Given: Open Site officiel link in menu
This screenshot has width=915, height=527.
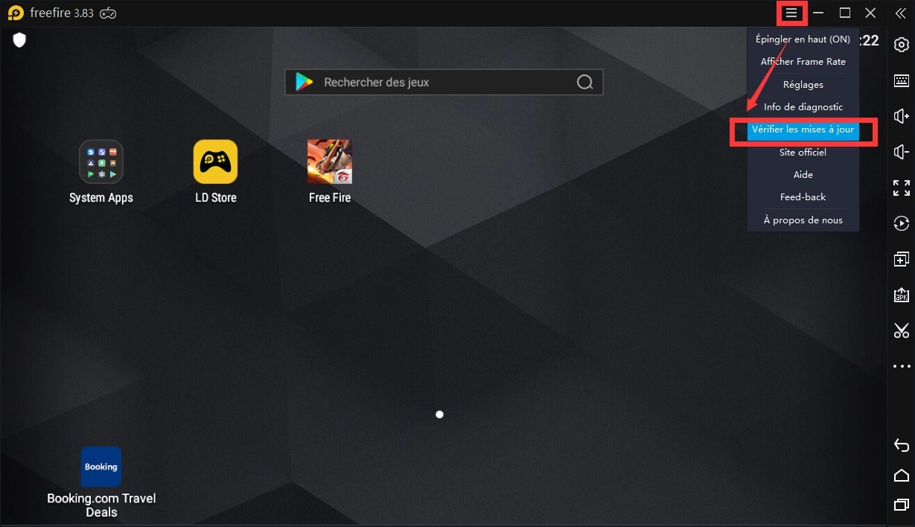Looking at the screenshot, I should point(803,152).
